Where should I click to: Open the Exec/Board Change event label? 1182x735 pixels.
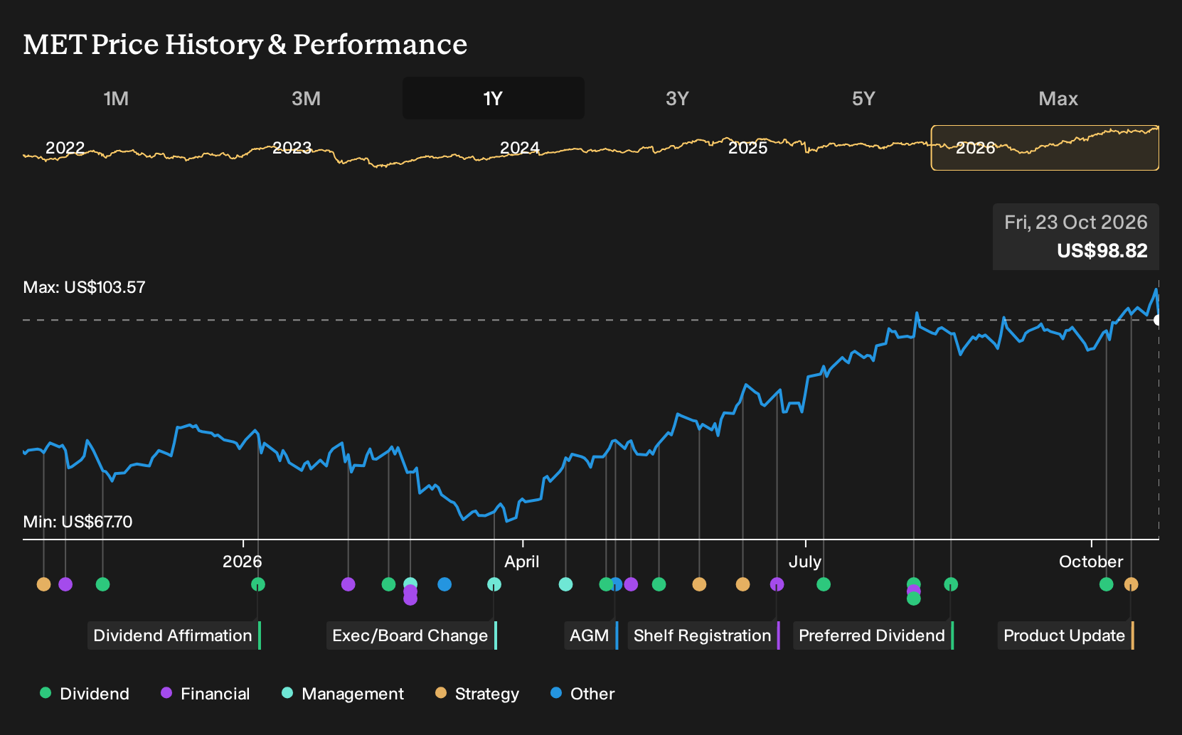click(411, 635)
